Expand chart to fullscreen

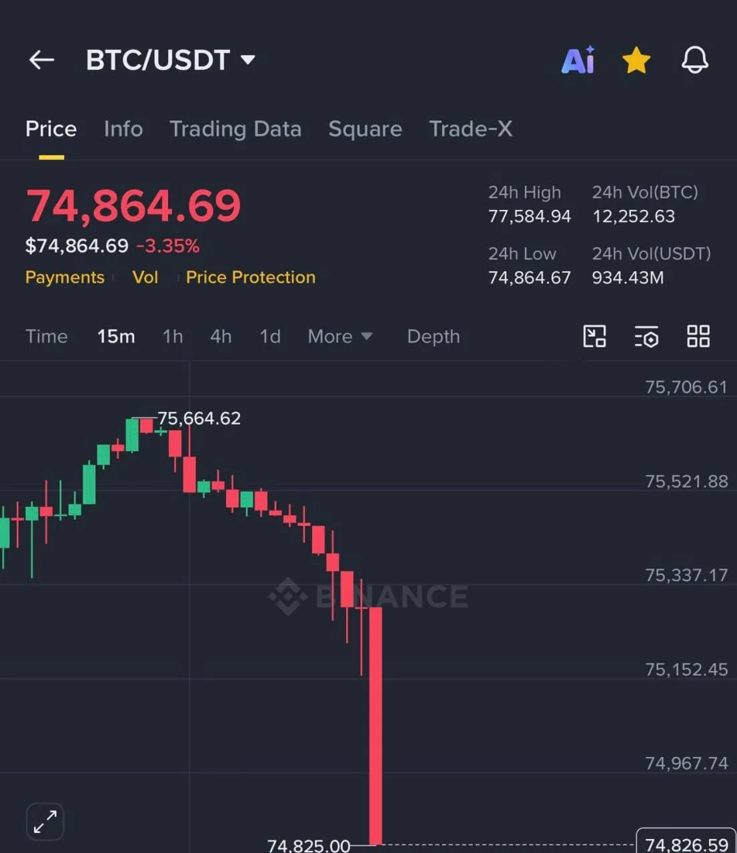pos(45,822)
